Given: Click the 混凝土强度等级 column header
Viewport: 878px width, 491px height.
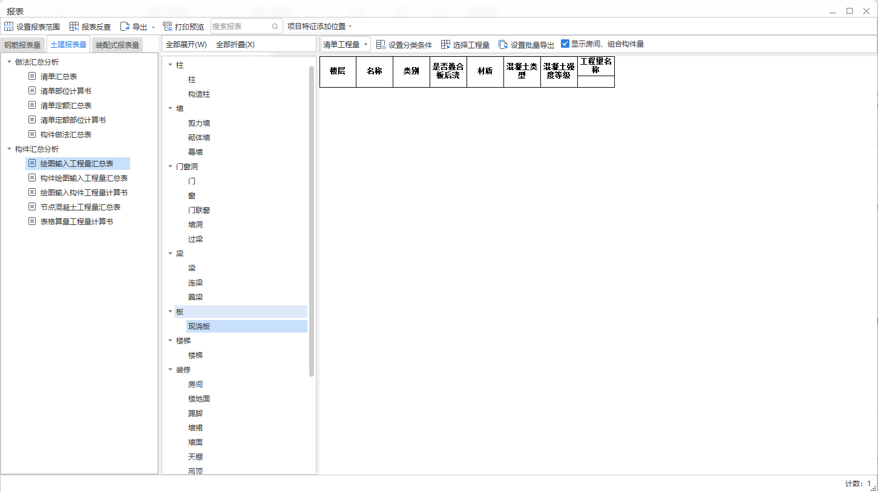Looking at the screenshot, I should (559, 71).
